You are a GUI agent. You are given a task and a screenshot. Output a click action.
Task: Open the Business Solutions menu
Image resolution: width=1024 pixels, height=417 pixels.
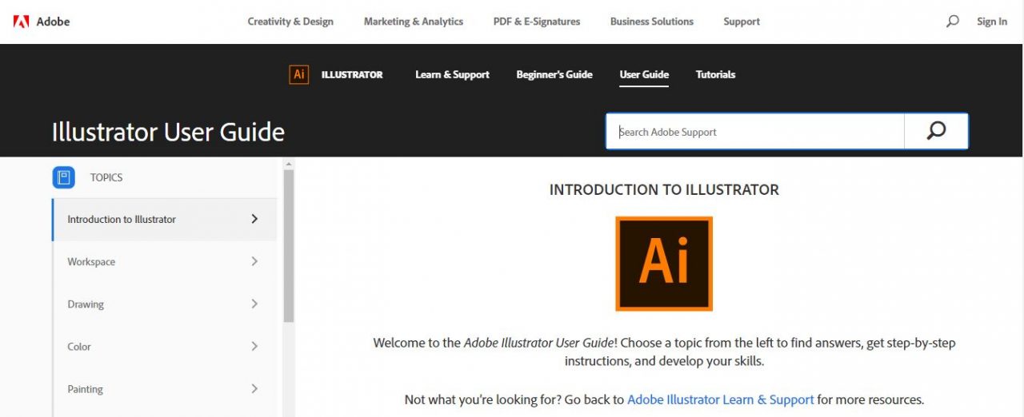(652, 22)
